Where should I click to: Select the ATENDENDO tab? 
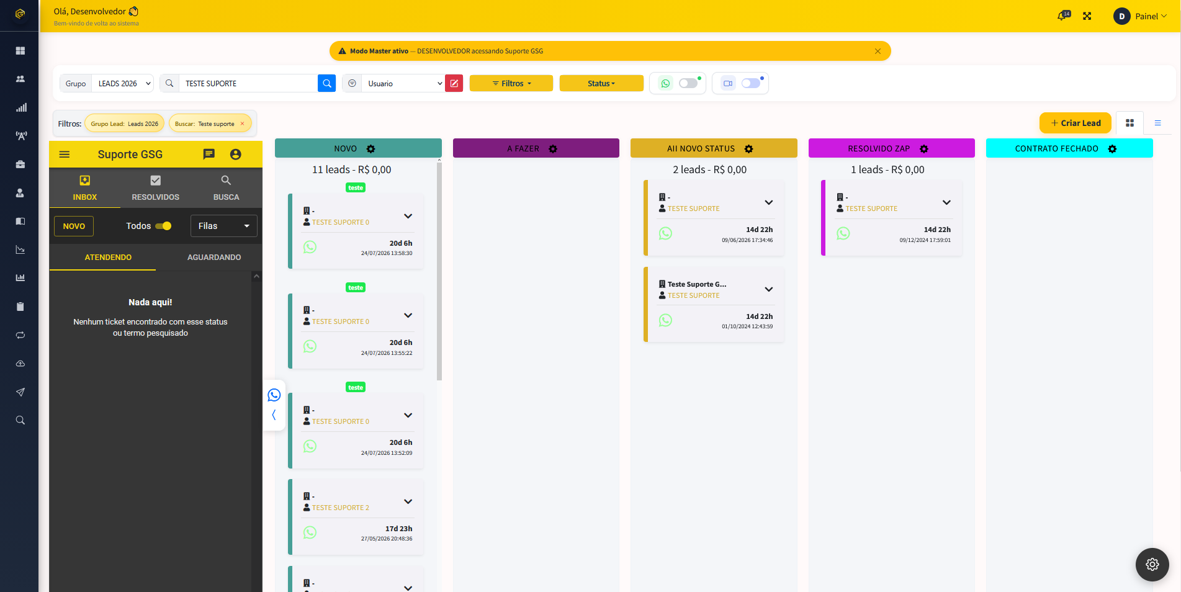(x=108, y=257)
